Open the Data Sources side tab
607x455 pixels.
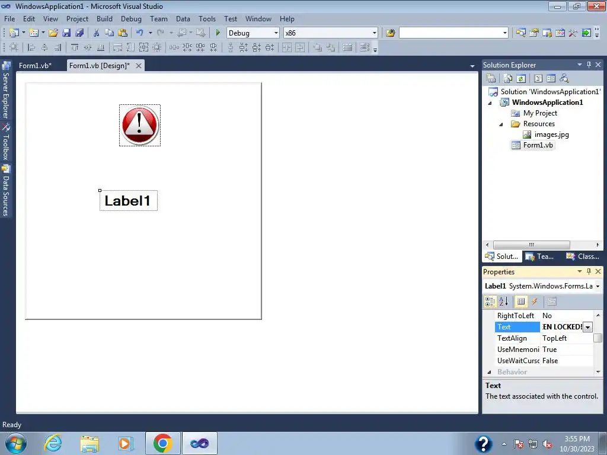pyautogui.click(x=6, y=190)
